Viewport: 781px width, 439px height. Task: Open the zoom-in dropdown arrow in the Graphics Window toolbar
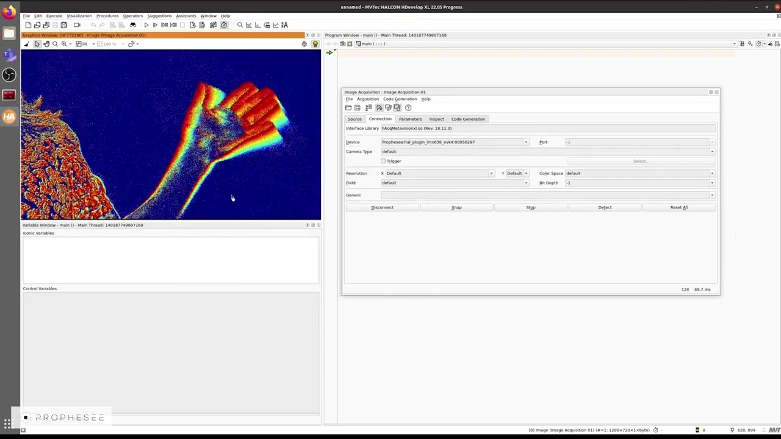click(70, 44)
